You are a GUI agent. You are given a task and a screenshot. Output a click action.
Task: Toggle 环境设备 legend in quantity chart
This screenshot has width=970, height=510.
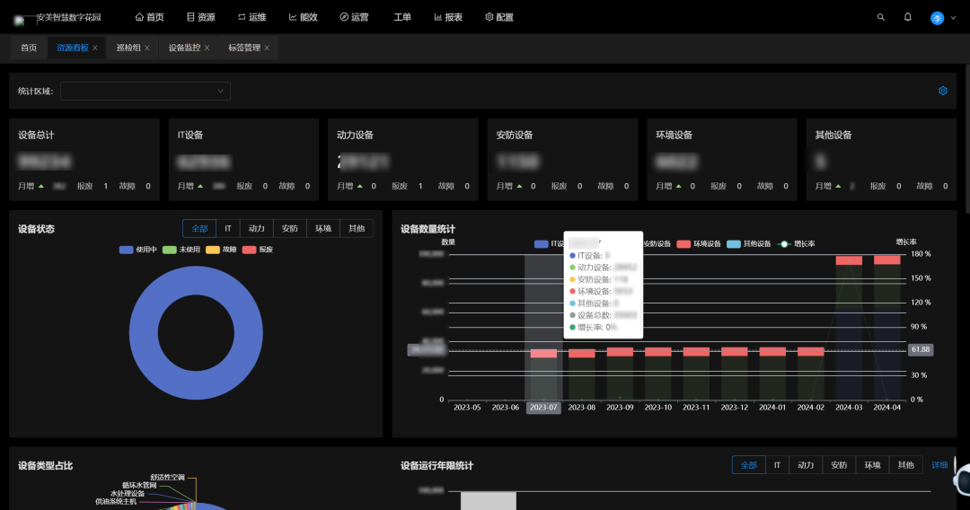699,244
